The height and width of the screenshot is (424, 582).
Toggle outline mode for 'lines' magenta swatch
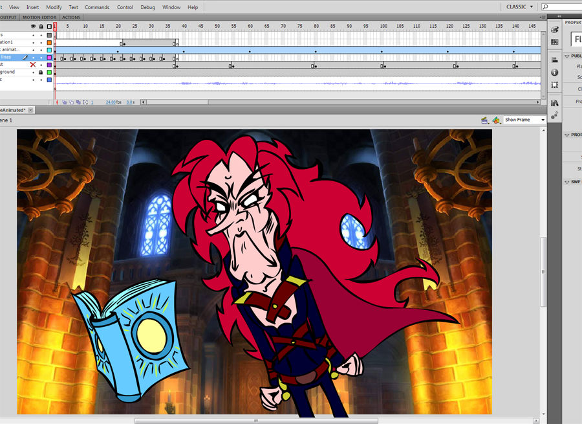[49, 57]
